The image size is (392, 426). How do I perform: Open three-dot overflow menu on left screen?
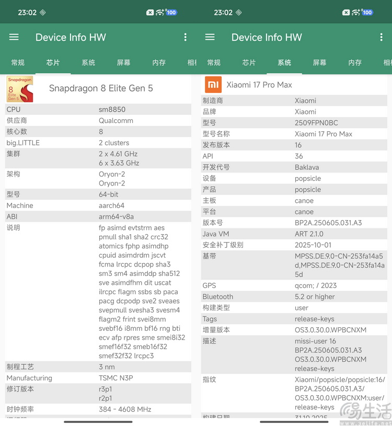(185, 37)
